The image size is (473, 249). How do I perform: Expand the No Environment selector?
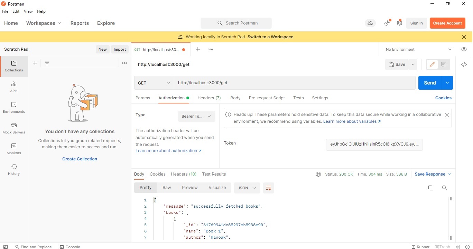pyautogui.click(x=418, y=49)
